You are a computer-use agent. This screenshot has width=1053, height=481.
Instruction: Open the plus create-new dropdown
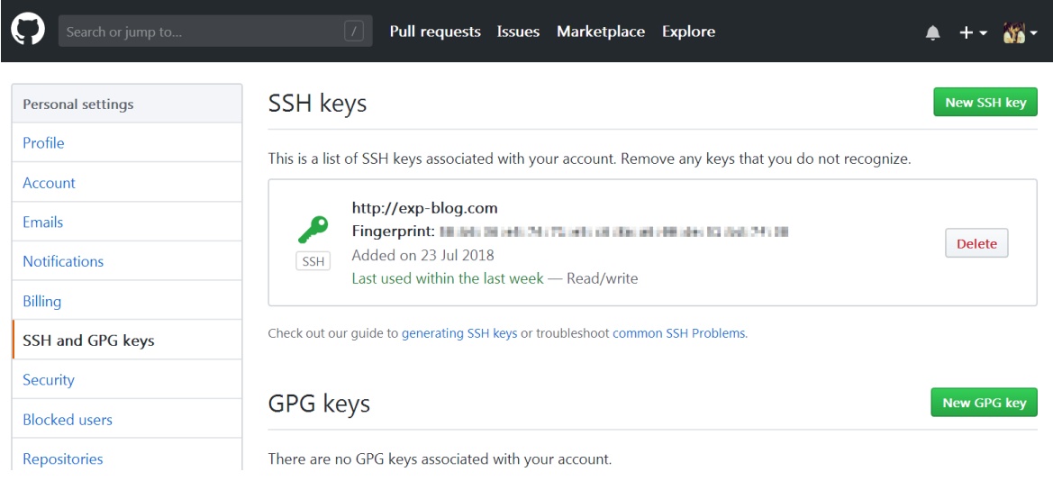pyautogui.click(x=973, y=32)
